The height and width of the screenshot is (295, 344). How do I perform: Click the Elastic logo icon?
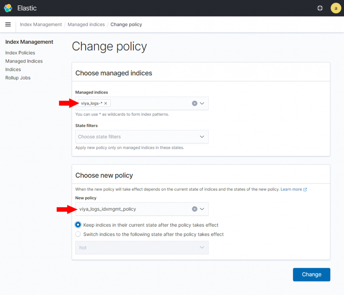pos(8,8)
